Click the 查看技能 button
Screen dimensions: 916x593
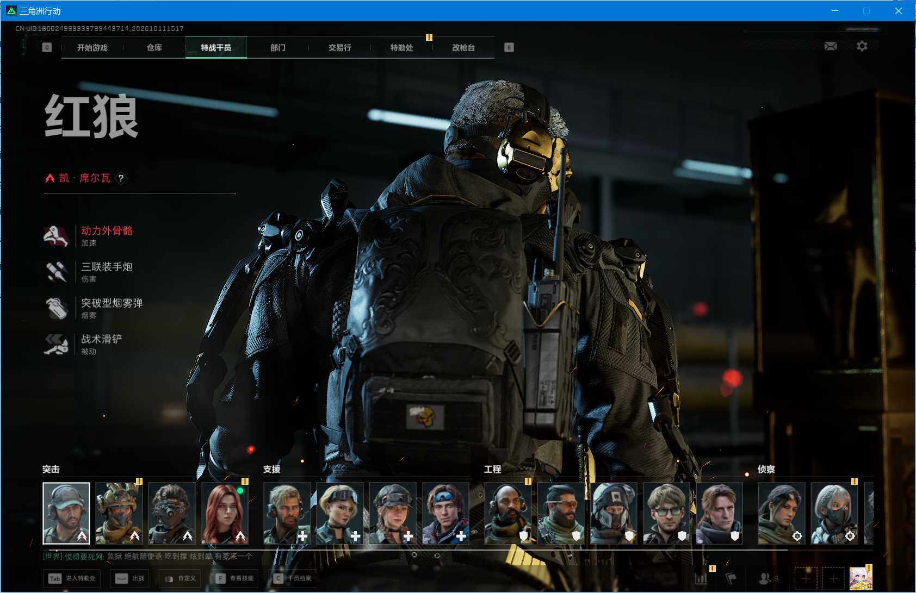[235, 578]
